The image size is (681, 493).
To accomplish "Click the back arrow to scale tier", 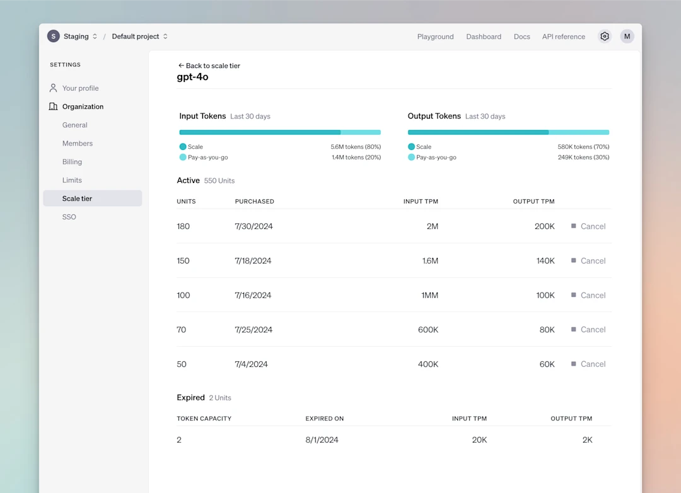I will (181, 66).
